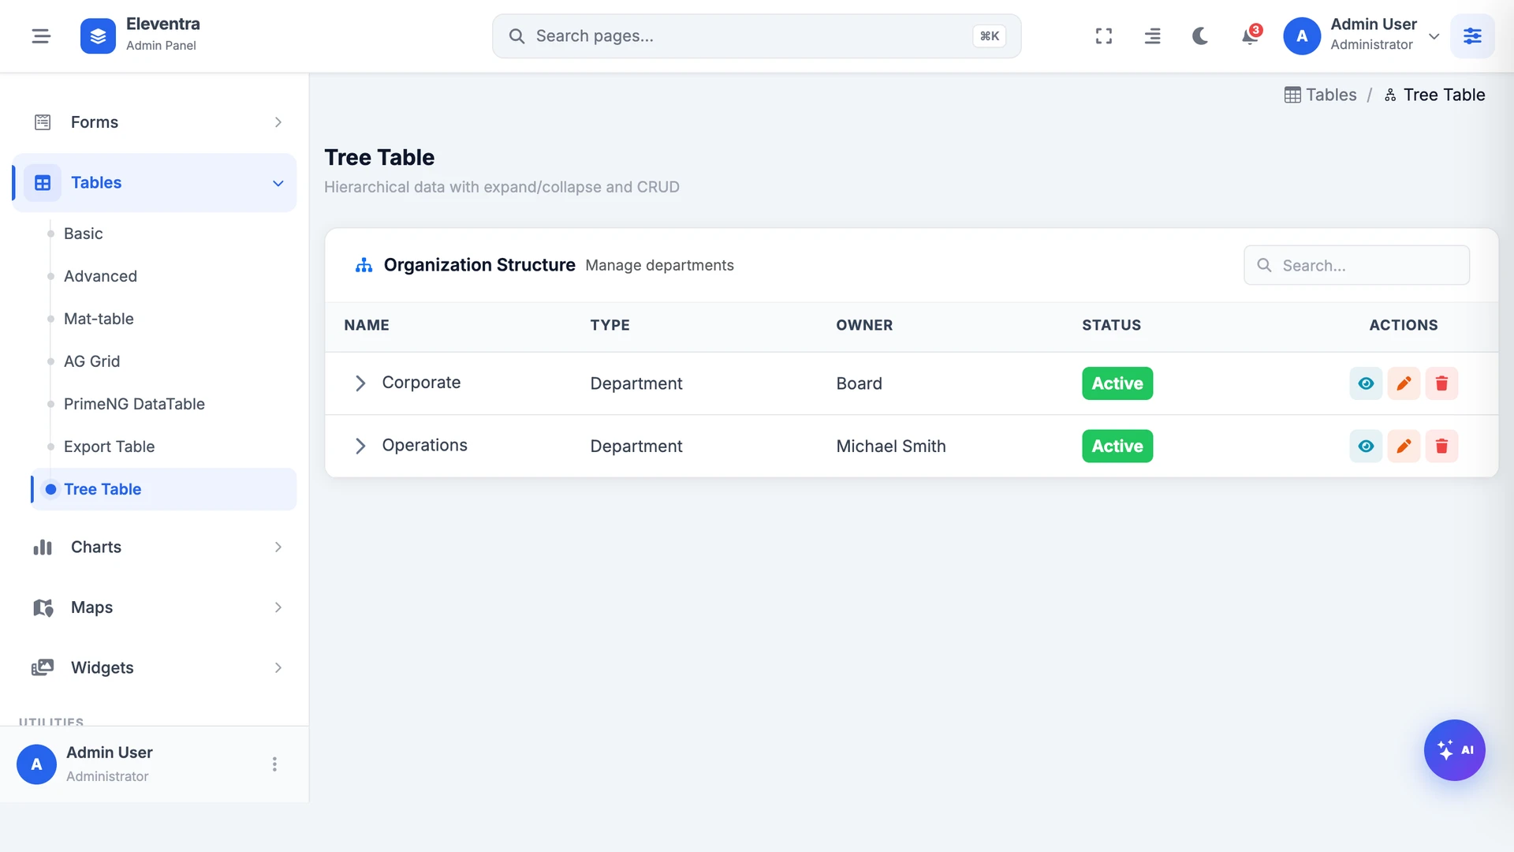This screenshot has width=1514, height=852.
Task: Click the Widgets sidebar icon
Action: point(43,667)
